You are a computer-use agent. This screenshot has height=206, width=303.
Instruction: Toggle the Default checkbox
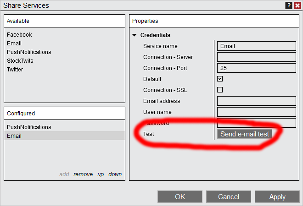click(220, 79)
